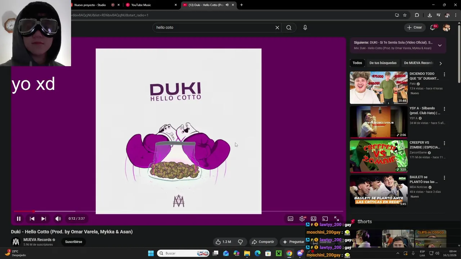Click the taskbar Buscar search box
461x259 pixels.
184,253
